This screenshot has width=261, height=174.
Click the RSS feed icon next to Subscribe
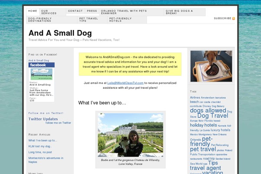pos(234,18)
